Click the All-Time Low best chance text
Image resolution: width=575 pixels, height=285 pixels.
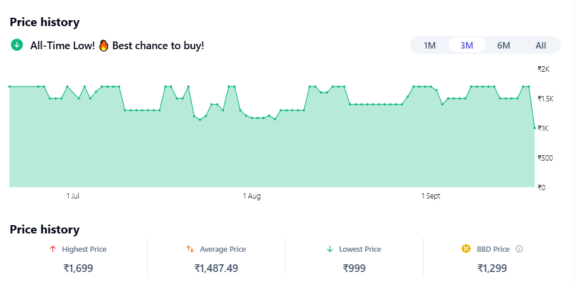click(x=117, y=45)
